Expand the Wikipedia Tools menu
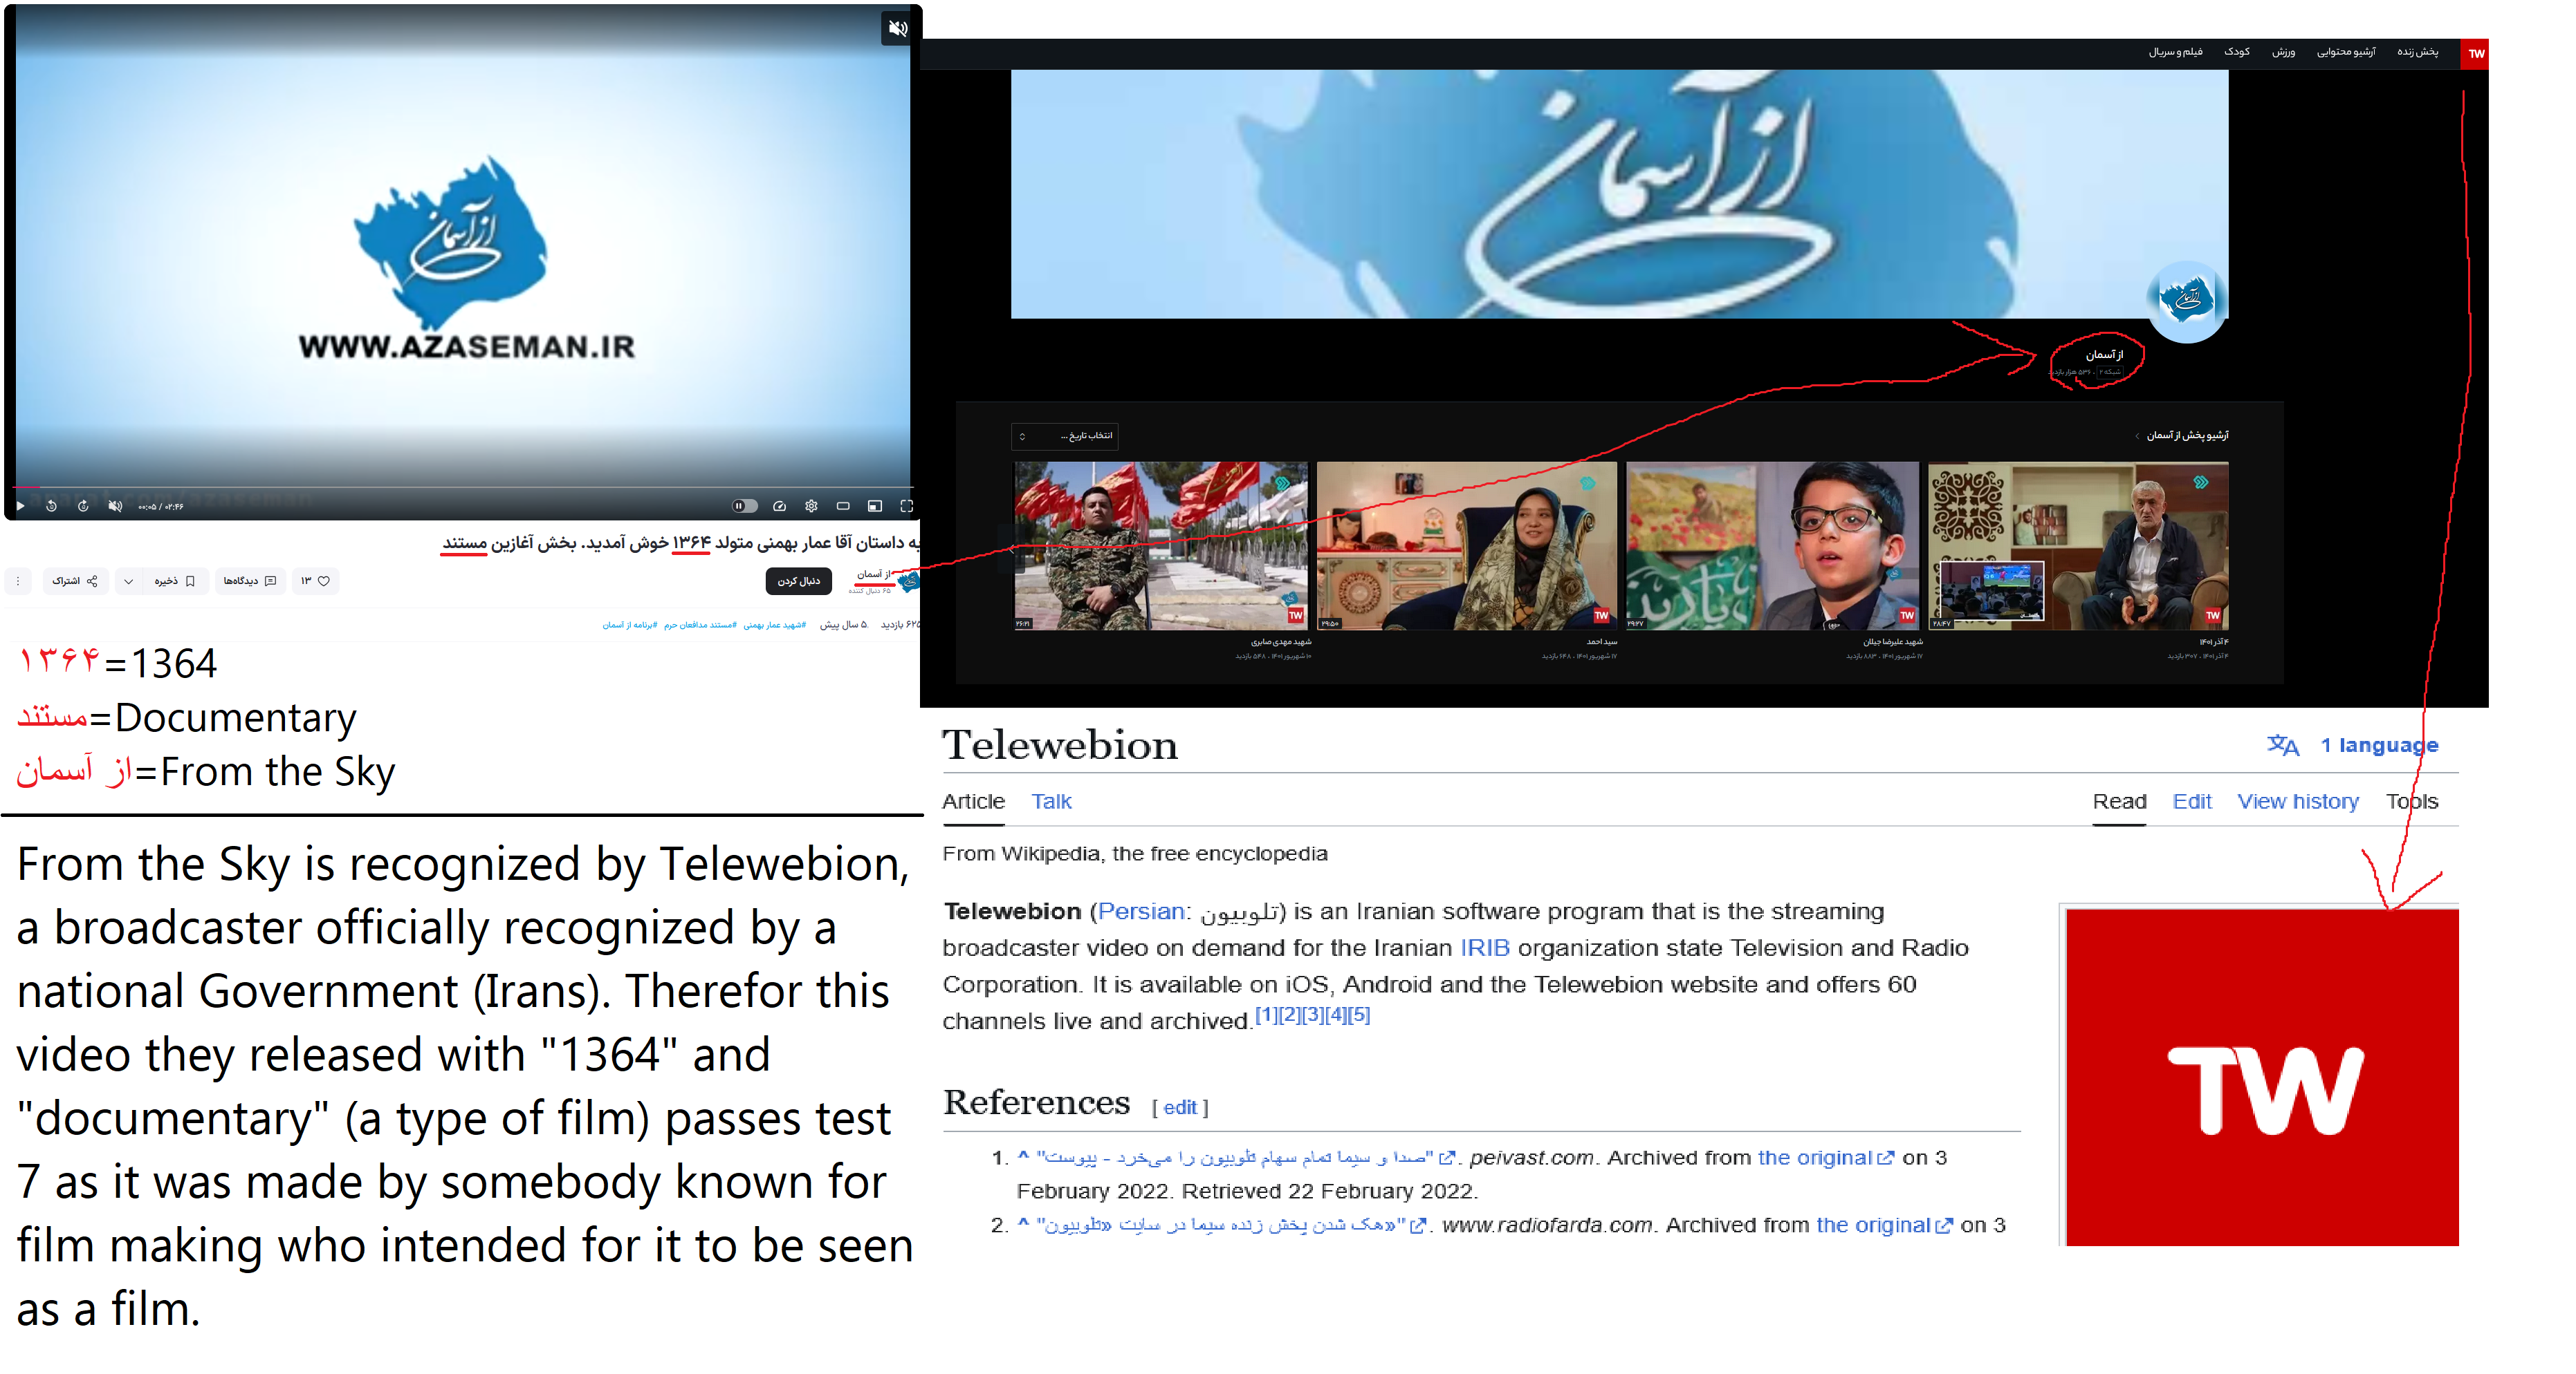Image resolution: width=2576 pixels, height=1374 pixels. [x=2412, y=802]
